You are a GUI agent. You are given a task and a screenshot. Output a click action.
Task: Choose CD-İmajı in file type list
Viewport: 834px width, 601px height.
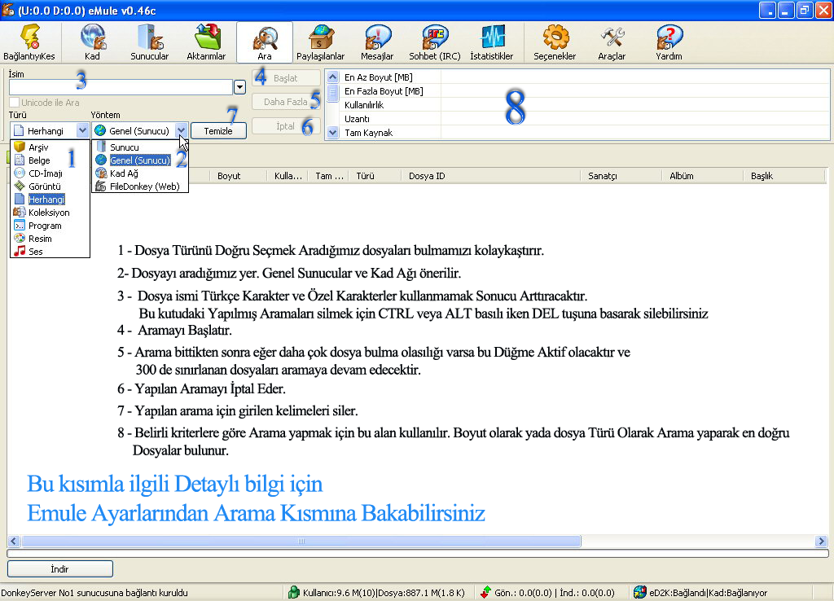50,173
